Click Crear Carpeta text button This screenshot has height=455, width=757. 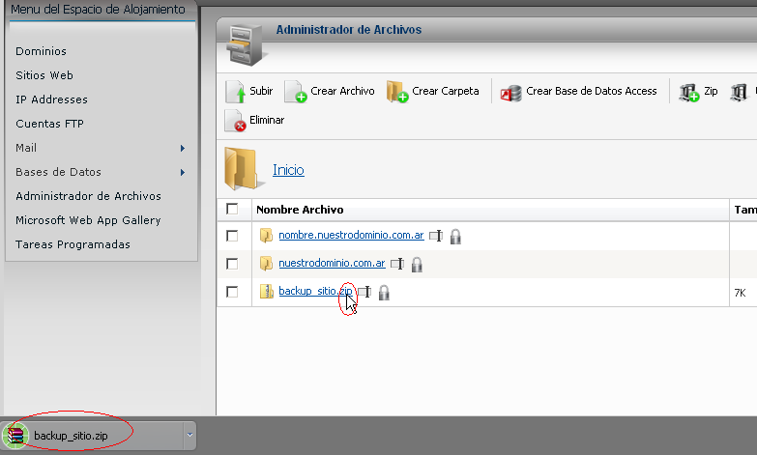(x=446, y=91)
